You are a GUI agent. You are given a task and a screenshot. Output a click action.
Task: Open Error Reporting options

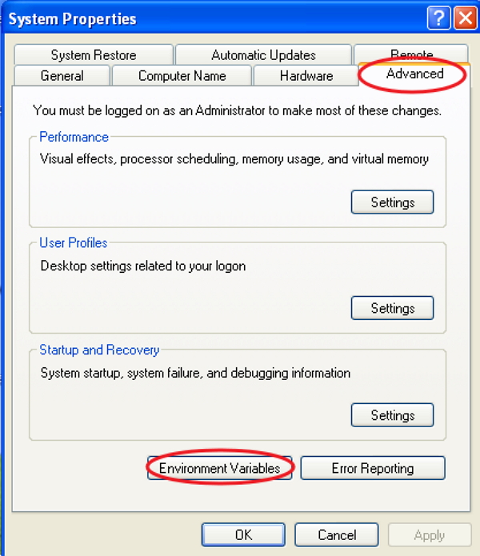tap(373, 468)
